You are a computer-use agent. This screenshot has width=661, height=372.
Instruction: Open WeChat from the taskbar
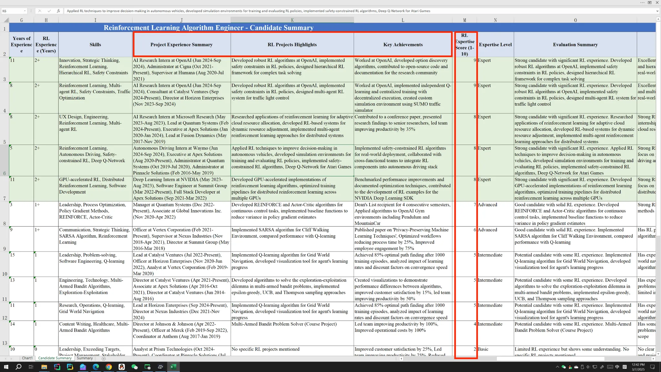pos(135,367)
